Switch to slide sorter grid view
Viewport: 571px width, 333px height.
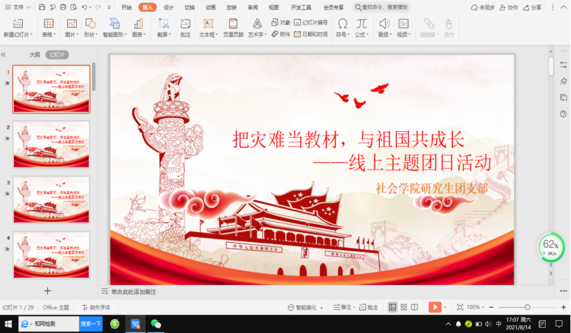pos(404,307)
